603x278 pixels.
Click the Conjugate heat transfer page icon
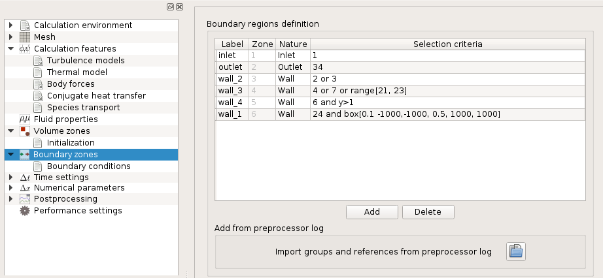pos(38,96)
